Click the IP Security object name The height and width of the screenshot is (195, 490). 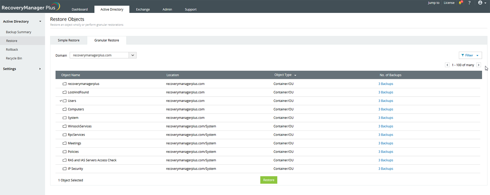75,169
